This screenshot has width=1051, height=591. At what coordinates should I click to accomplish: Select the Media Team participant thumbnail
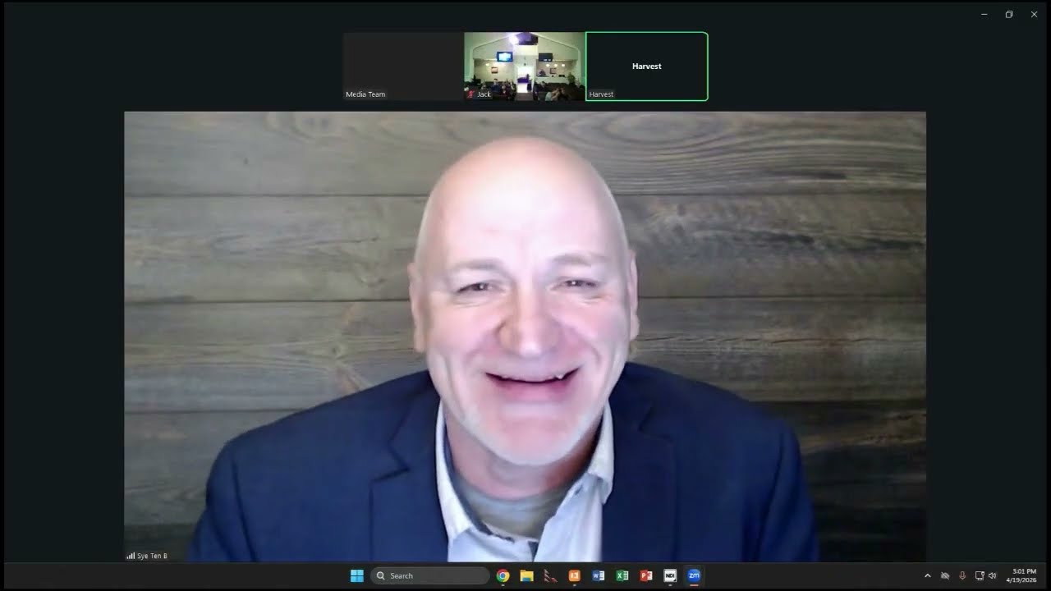tap(403, 66)
